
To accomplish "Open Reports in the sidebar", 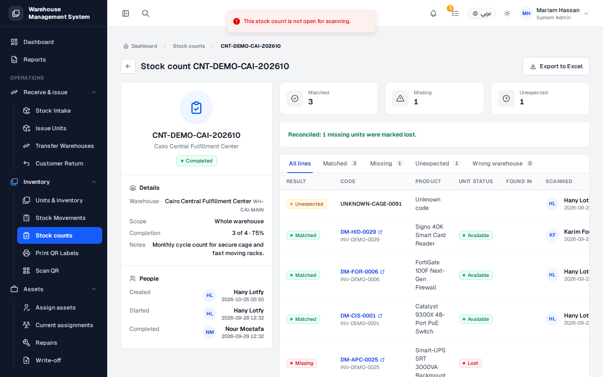I will [x=54, y=59].
